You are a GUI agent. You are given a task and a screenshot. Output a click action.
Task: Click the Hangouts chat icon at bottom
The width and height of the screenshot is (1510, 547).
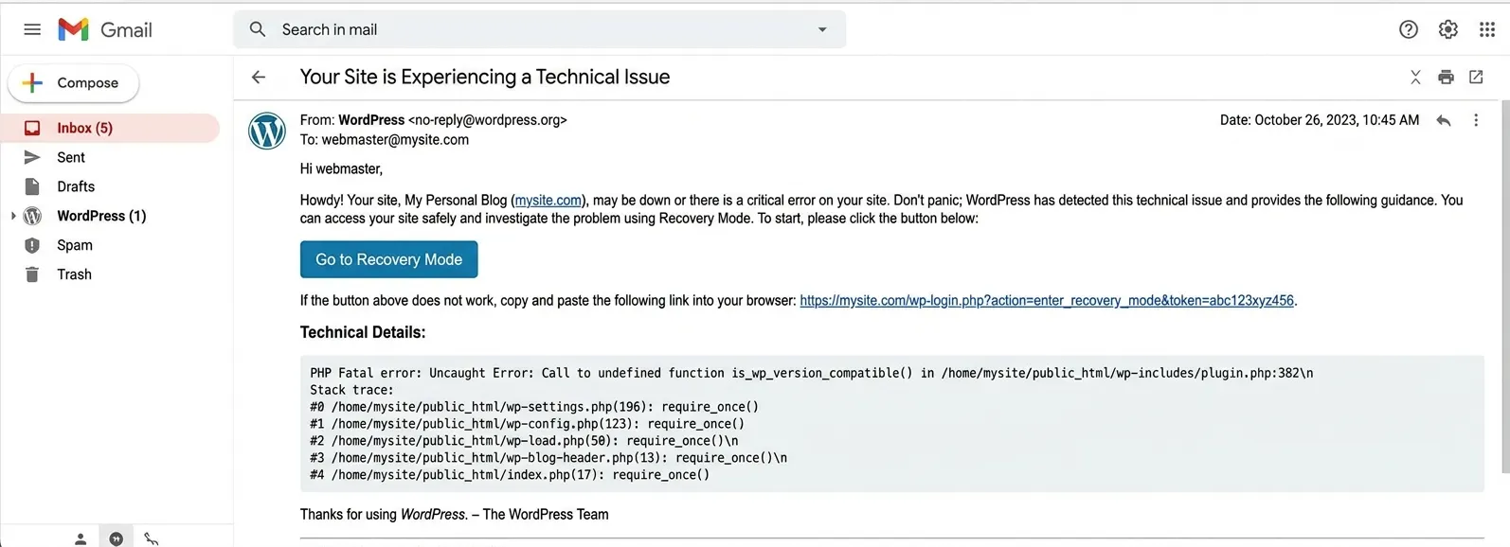116,538
